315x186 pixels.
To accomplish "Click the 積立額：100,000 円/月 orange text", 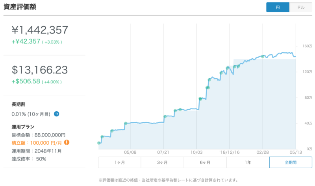I will pos(37,143).
